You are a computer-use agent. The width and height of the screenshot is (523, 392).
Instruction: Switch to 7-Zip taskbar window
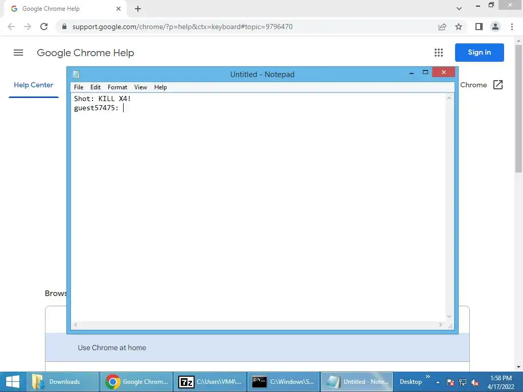[210, 382]
